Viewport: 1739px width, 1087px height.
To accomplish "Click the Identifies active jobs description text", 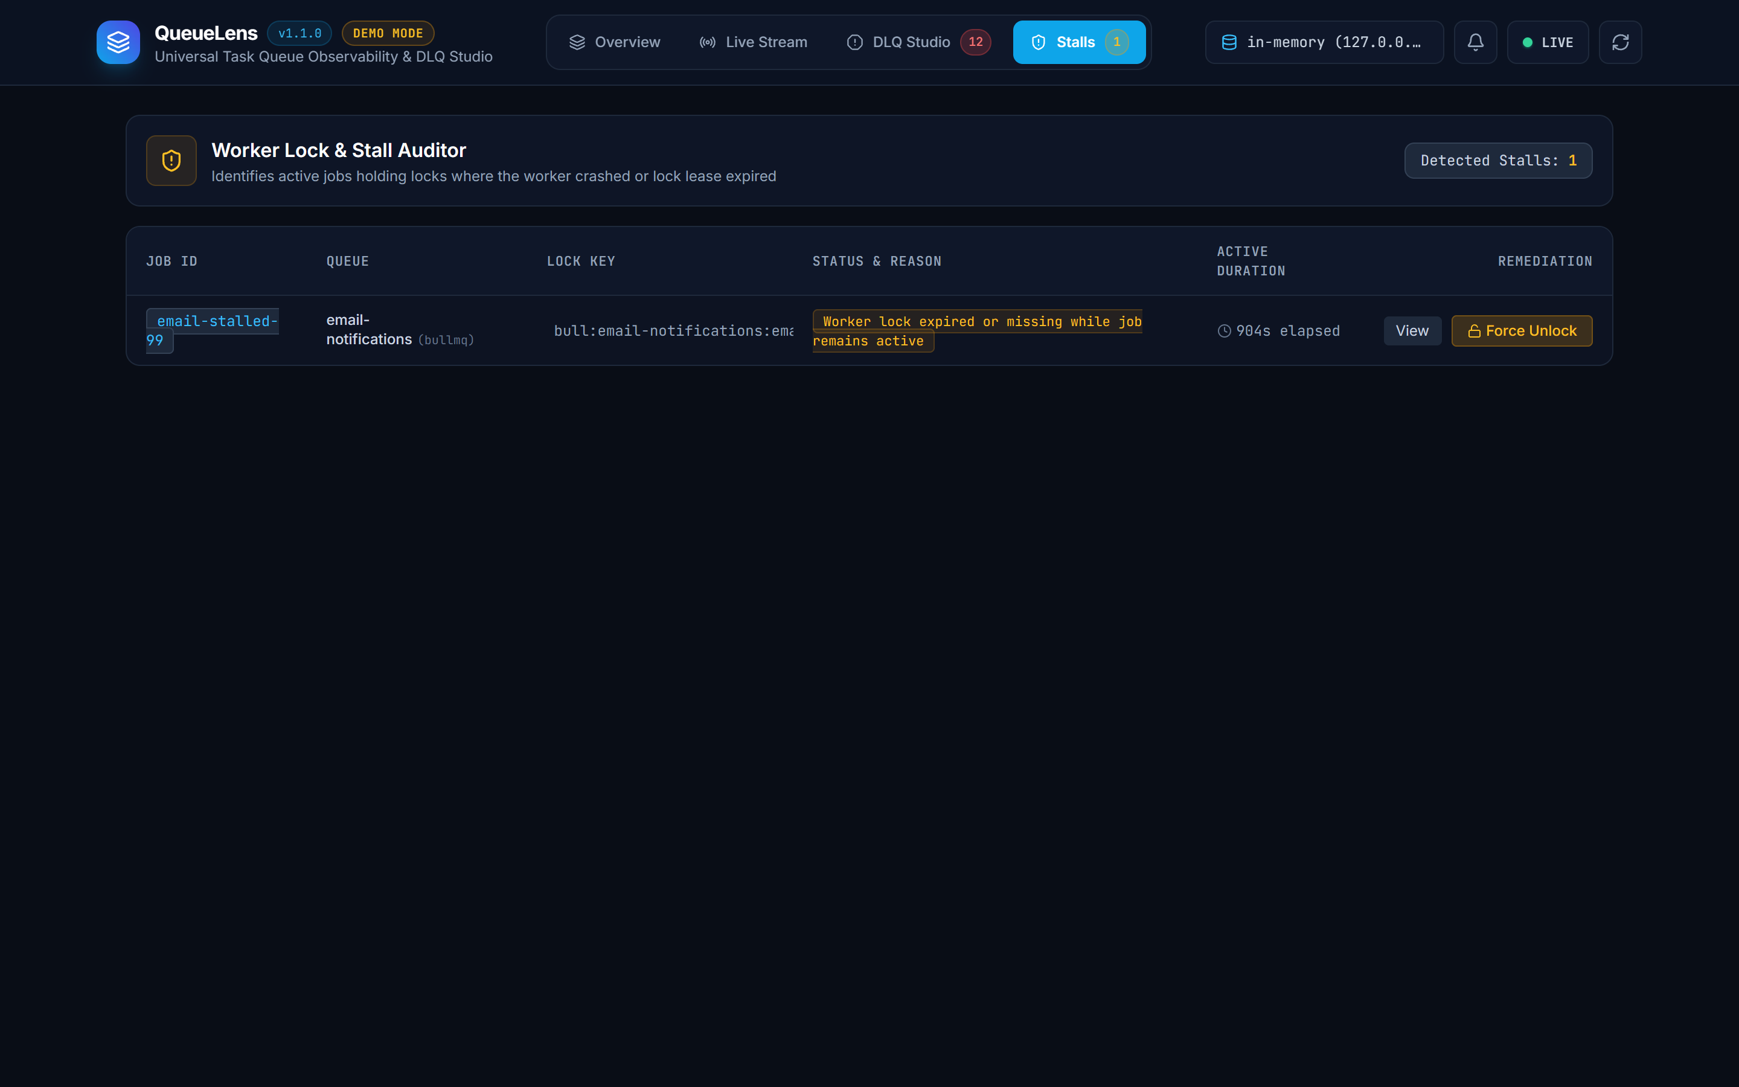I will (x=494, y=176).
